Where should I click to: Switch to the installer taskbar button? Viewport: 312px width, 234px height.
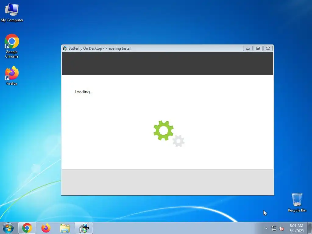(84, 228)
